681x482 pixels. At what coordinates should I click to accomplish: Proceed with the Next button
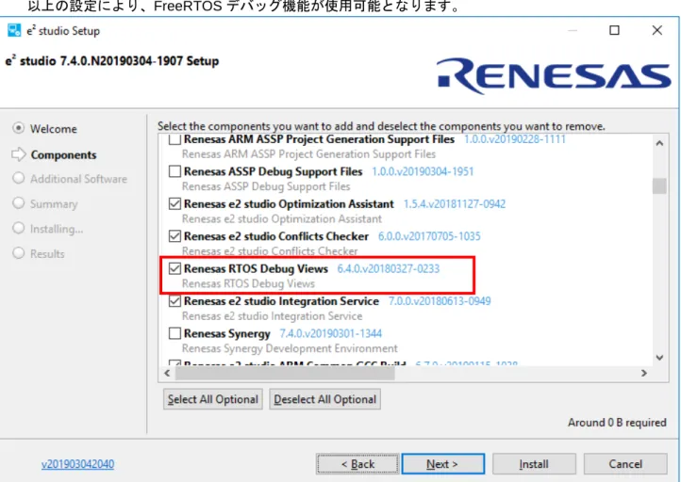[x=443, y=464]
